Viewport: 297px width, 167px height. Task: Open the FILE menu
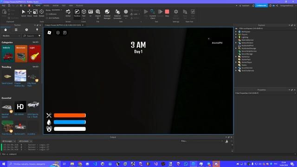point(4,6)
